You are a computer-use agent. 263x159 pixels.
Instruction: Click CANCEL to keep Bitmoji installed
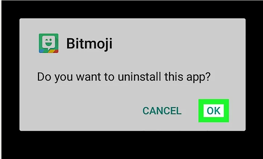click(x=162, y=111)
